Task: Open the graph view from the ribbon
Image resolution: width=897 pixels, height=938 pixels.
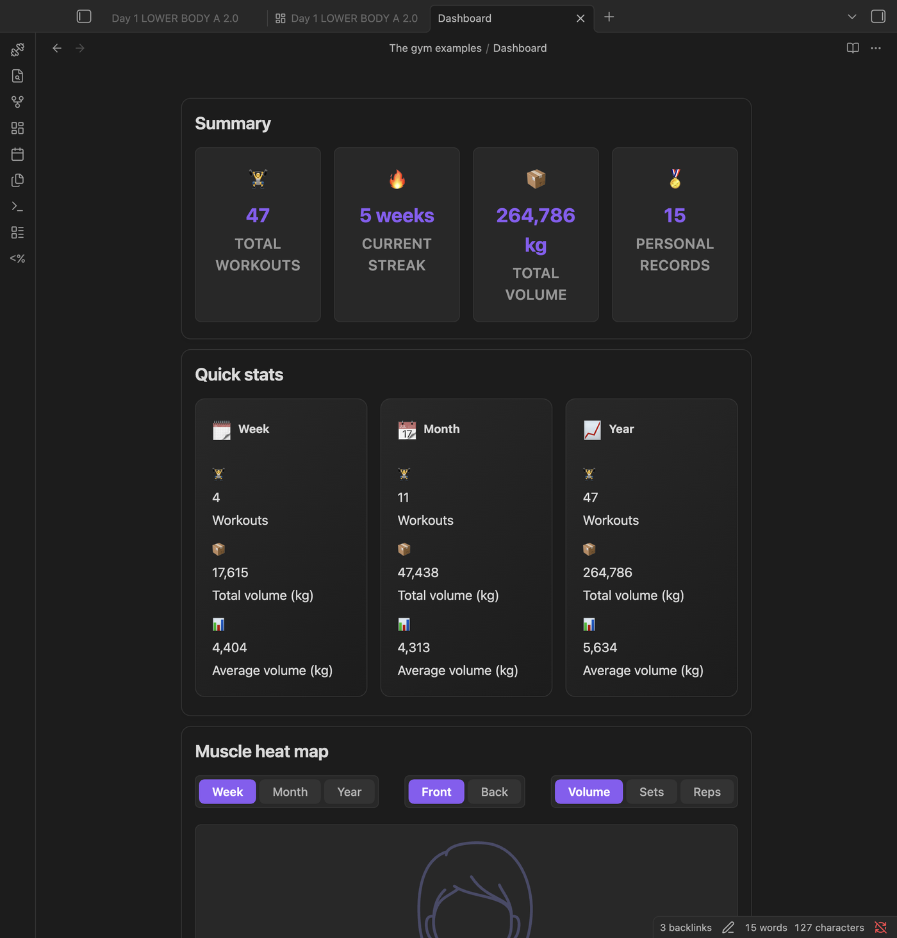Action: coord(17,102)
